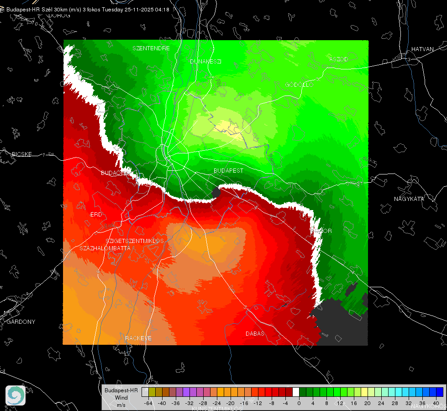Click the SZIGETSZENTMIKLÓS label
447x411 pixels.
coord(135,241)
